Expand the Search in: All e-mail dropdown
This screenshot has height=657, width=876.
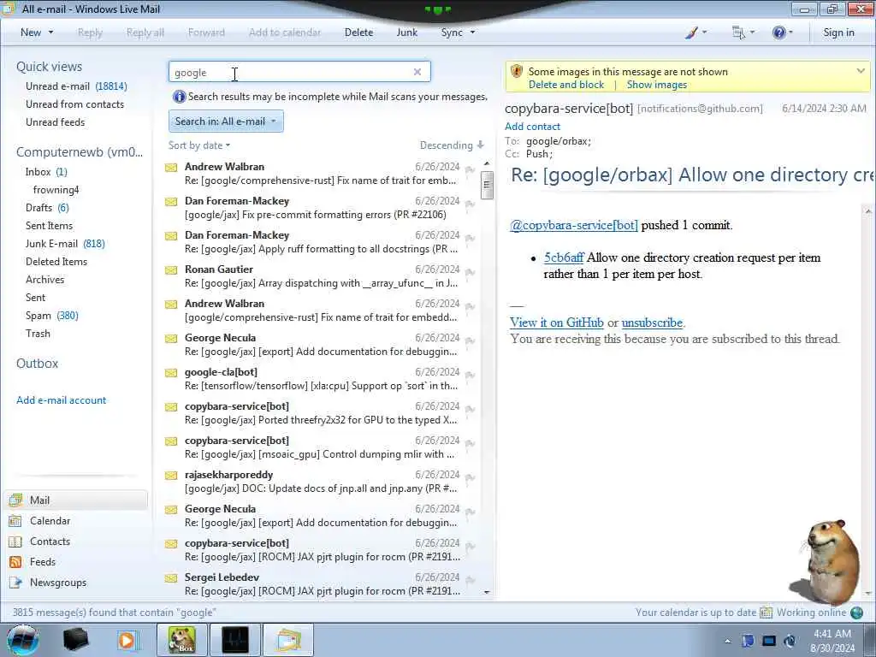pos(226,121)
